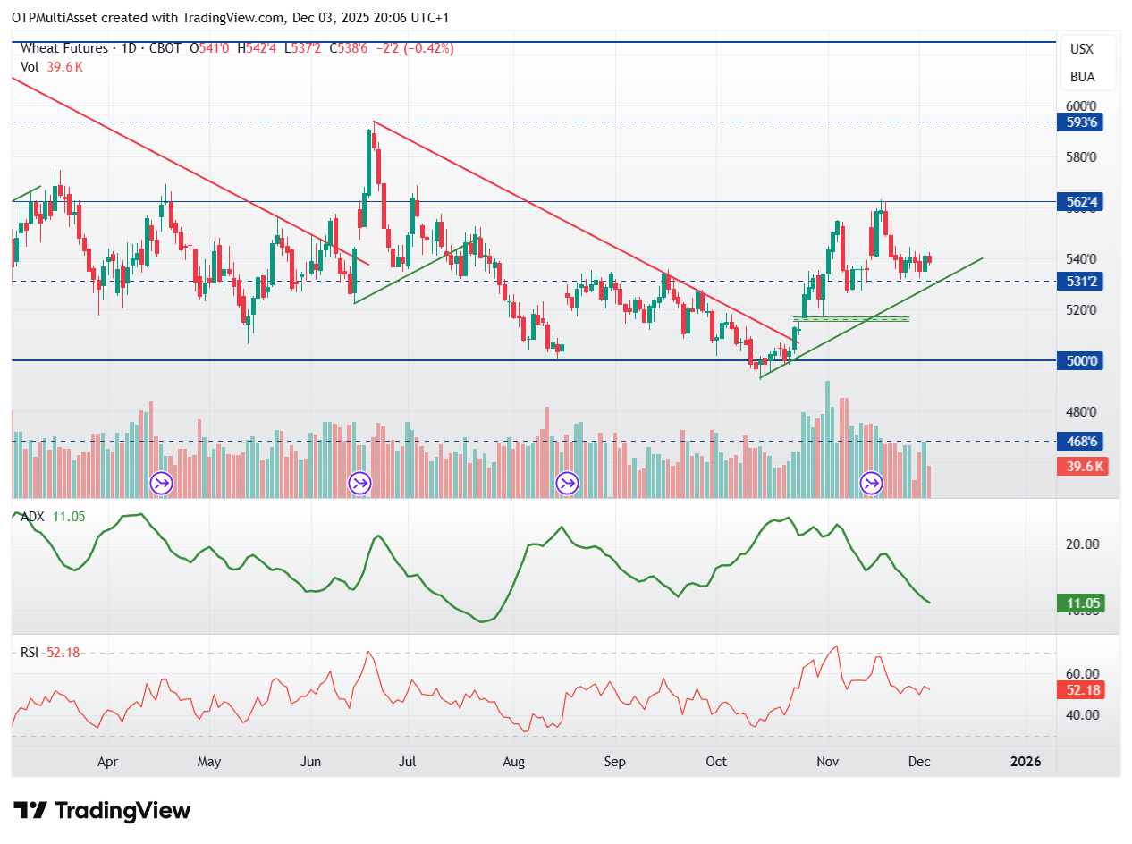Click the 500'0 support level price label
This screenshot has height=844, width=1132.
1082,361
